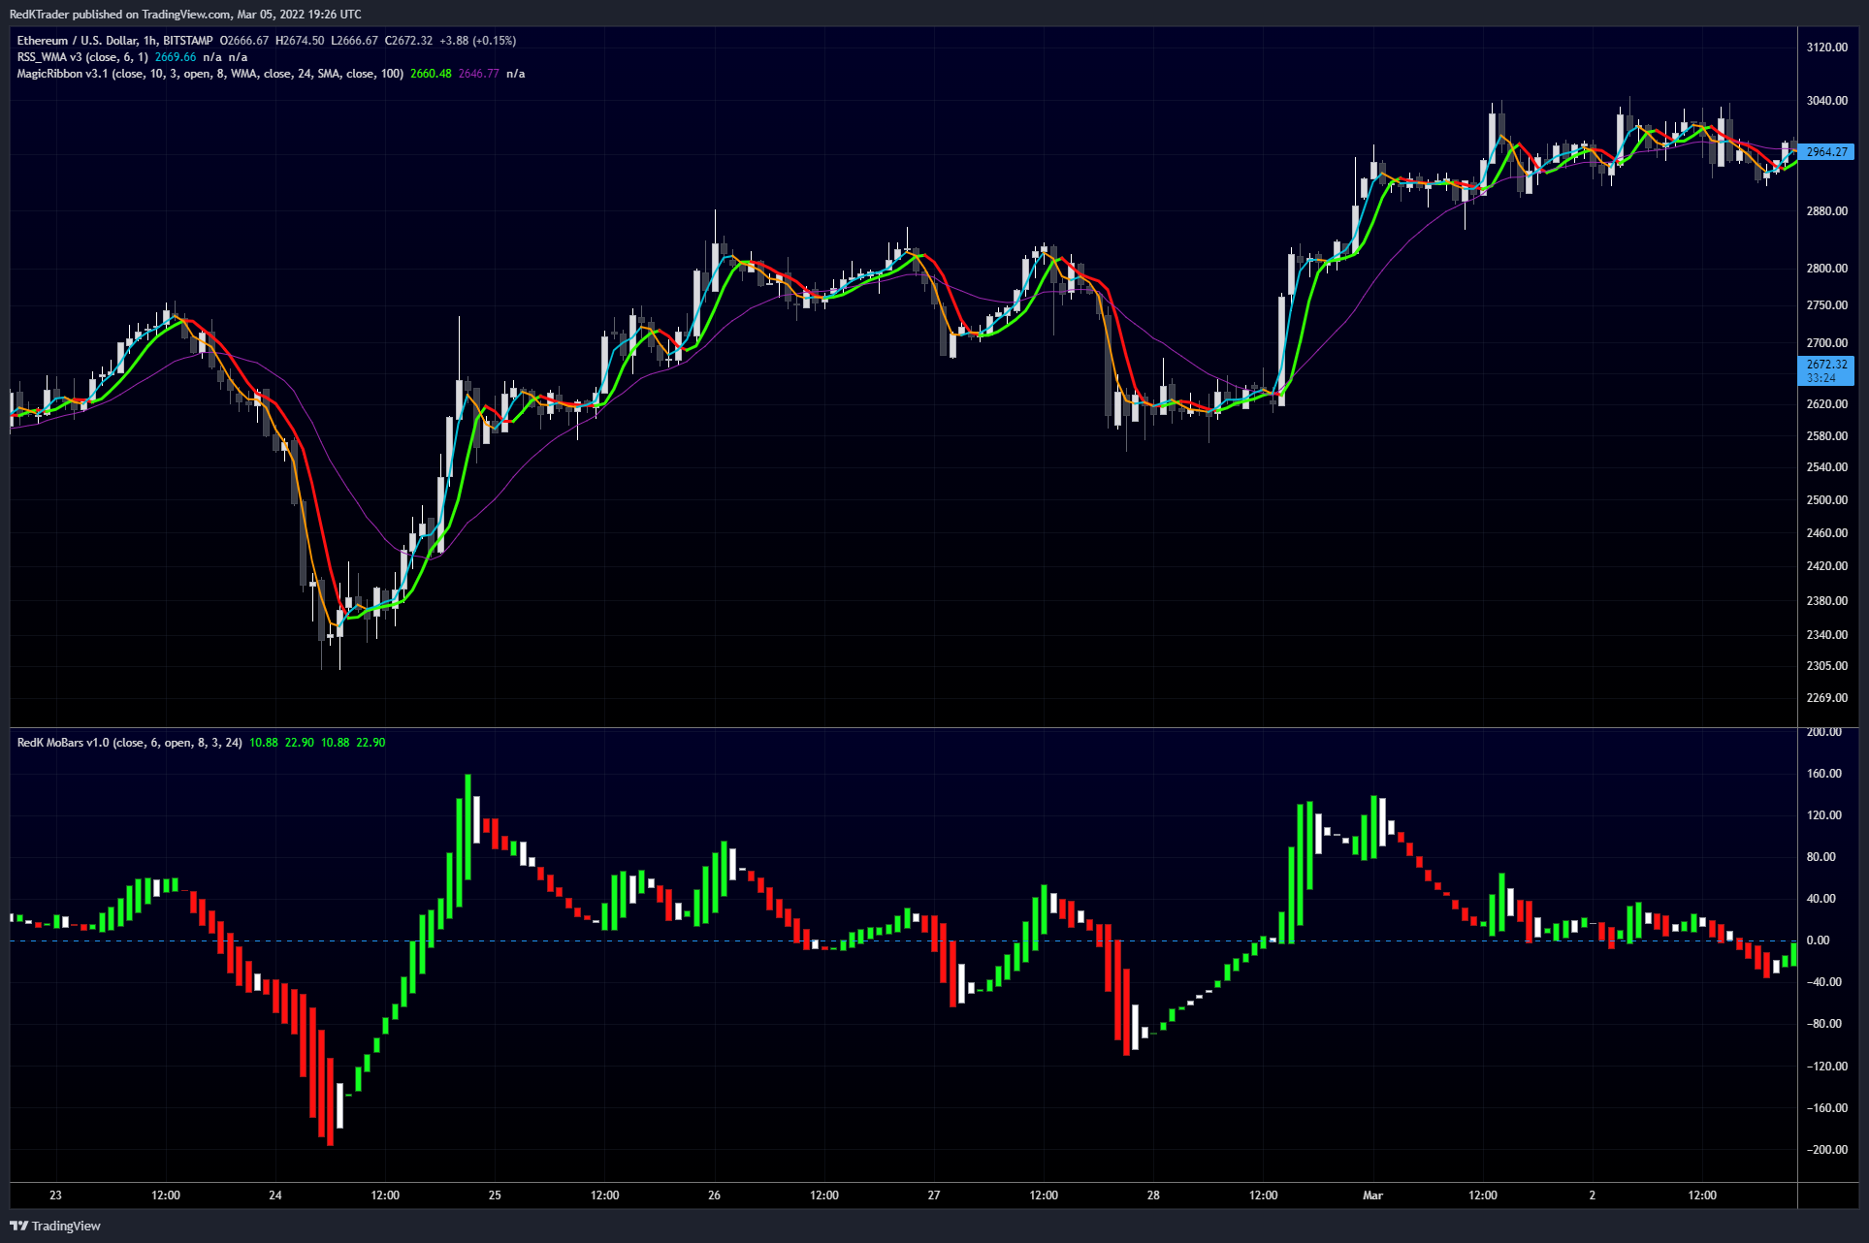1869x1243 pixels.
Task: Click the date label 24 on time axis
Action: click(275, 1195)
